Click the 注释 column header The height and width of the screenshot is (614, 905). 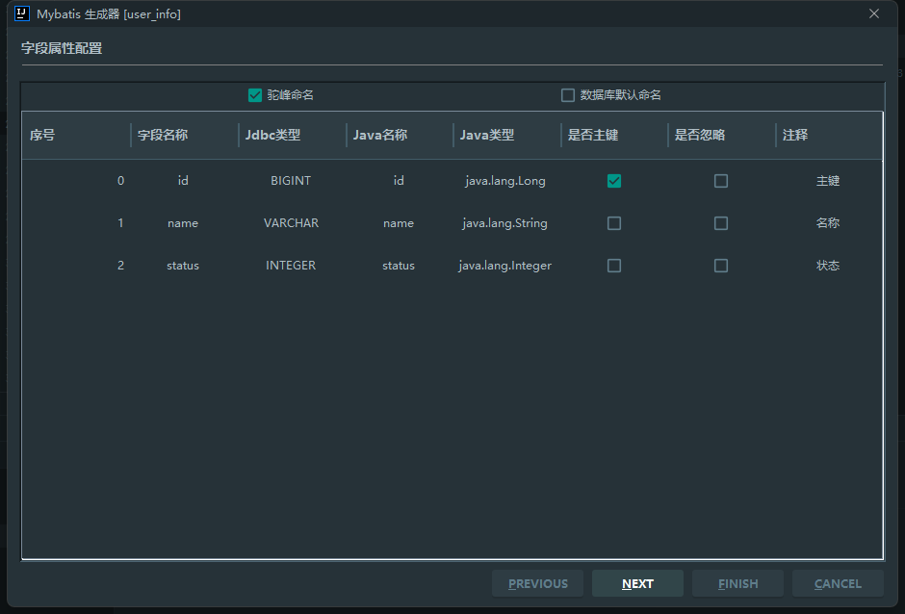point(829,135)
